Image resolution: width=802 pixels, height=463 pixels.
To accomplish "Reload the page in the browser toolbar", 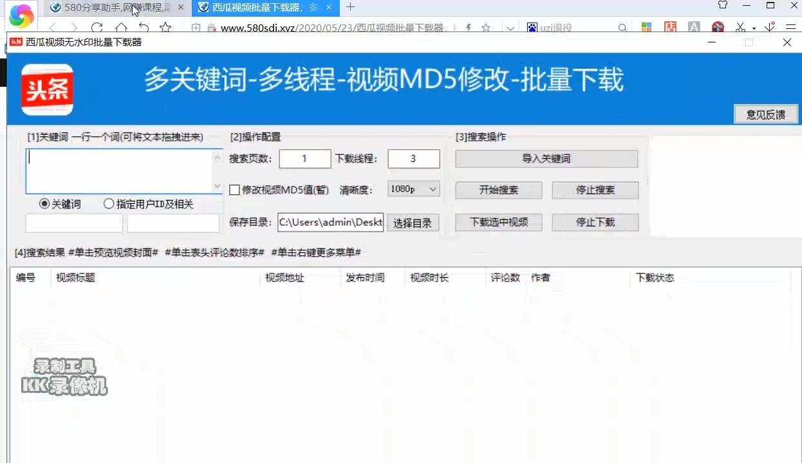I will 97,28.
